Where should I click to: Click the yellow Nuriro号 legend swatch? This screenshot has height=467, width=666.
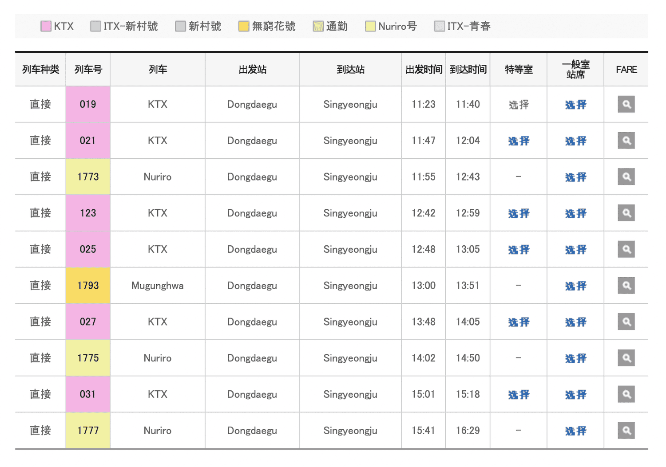click(x=370, y=26)
